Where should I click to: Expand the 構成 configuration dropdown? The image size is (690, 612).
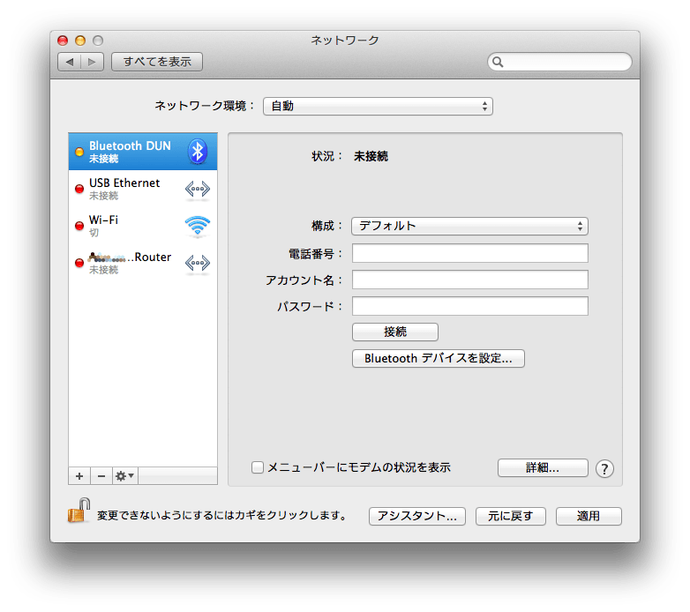coord(469,226)
